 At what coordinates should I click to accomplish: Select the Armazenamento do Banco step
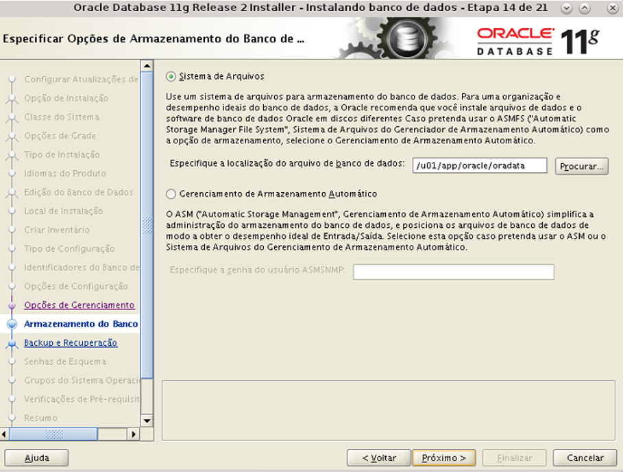tap(81, 324)
